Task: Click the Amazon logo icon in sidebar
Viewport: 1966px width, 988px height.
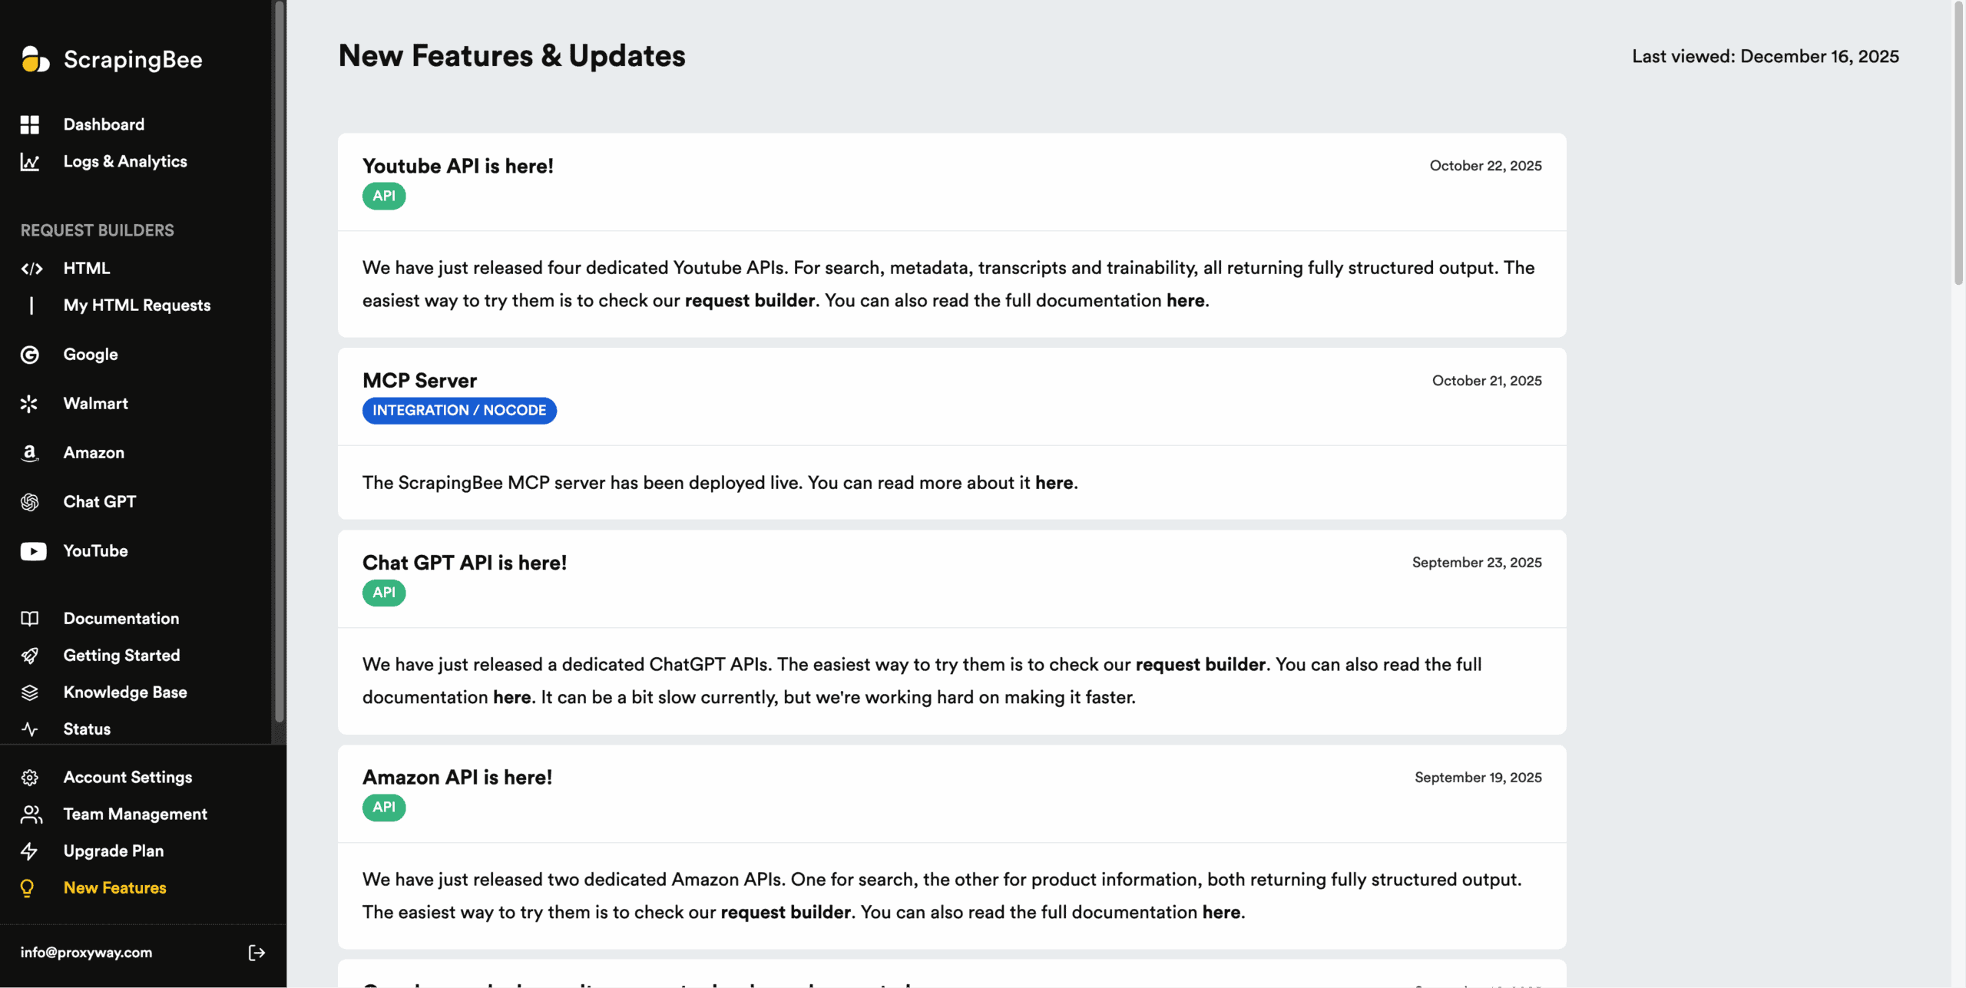Action: (29, 453)
